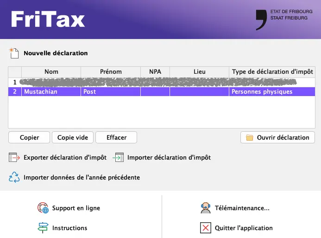Select the redacted row number 1
The width and height of the screenshot is (321, 238).
(162, 82)
